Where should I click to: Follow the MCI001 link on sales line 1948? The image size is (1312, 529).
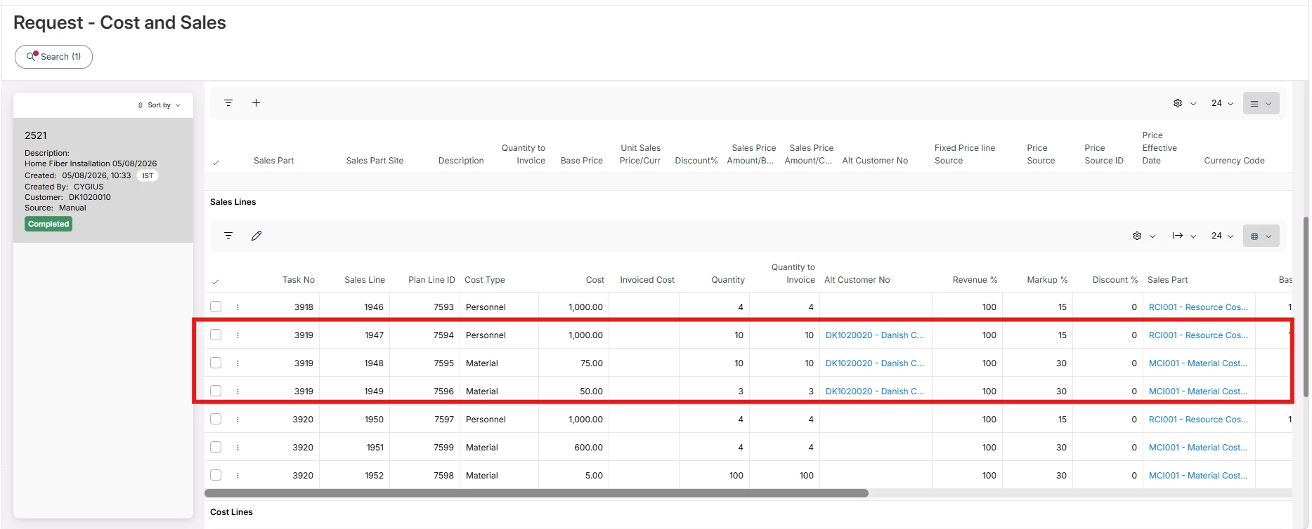pos(1198,363)
